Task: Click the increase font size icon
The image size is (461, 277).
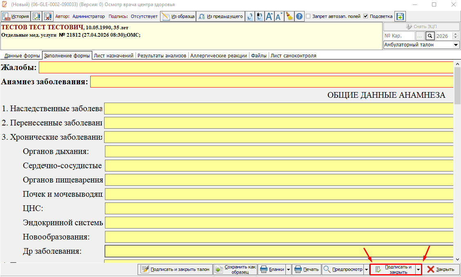Action: [x=269, y=16]
